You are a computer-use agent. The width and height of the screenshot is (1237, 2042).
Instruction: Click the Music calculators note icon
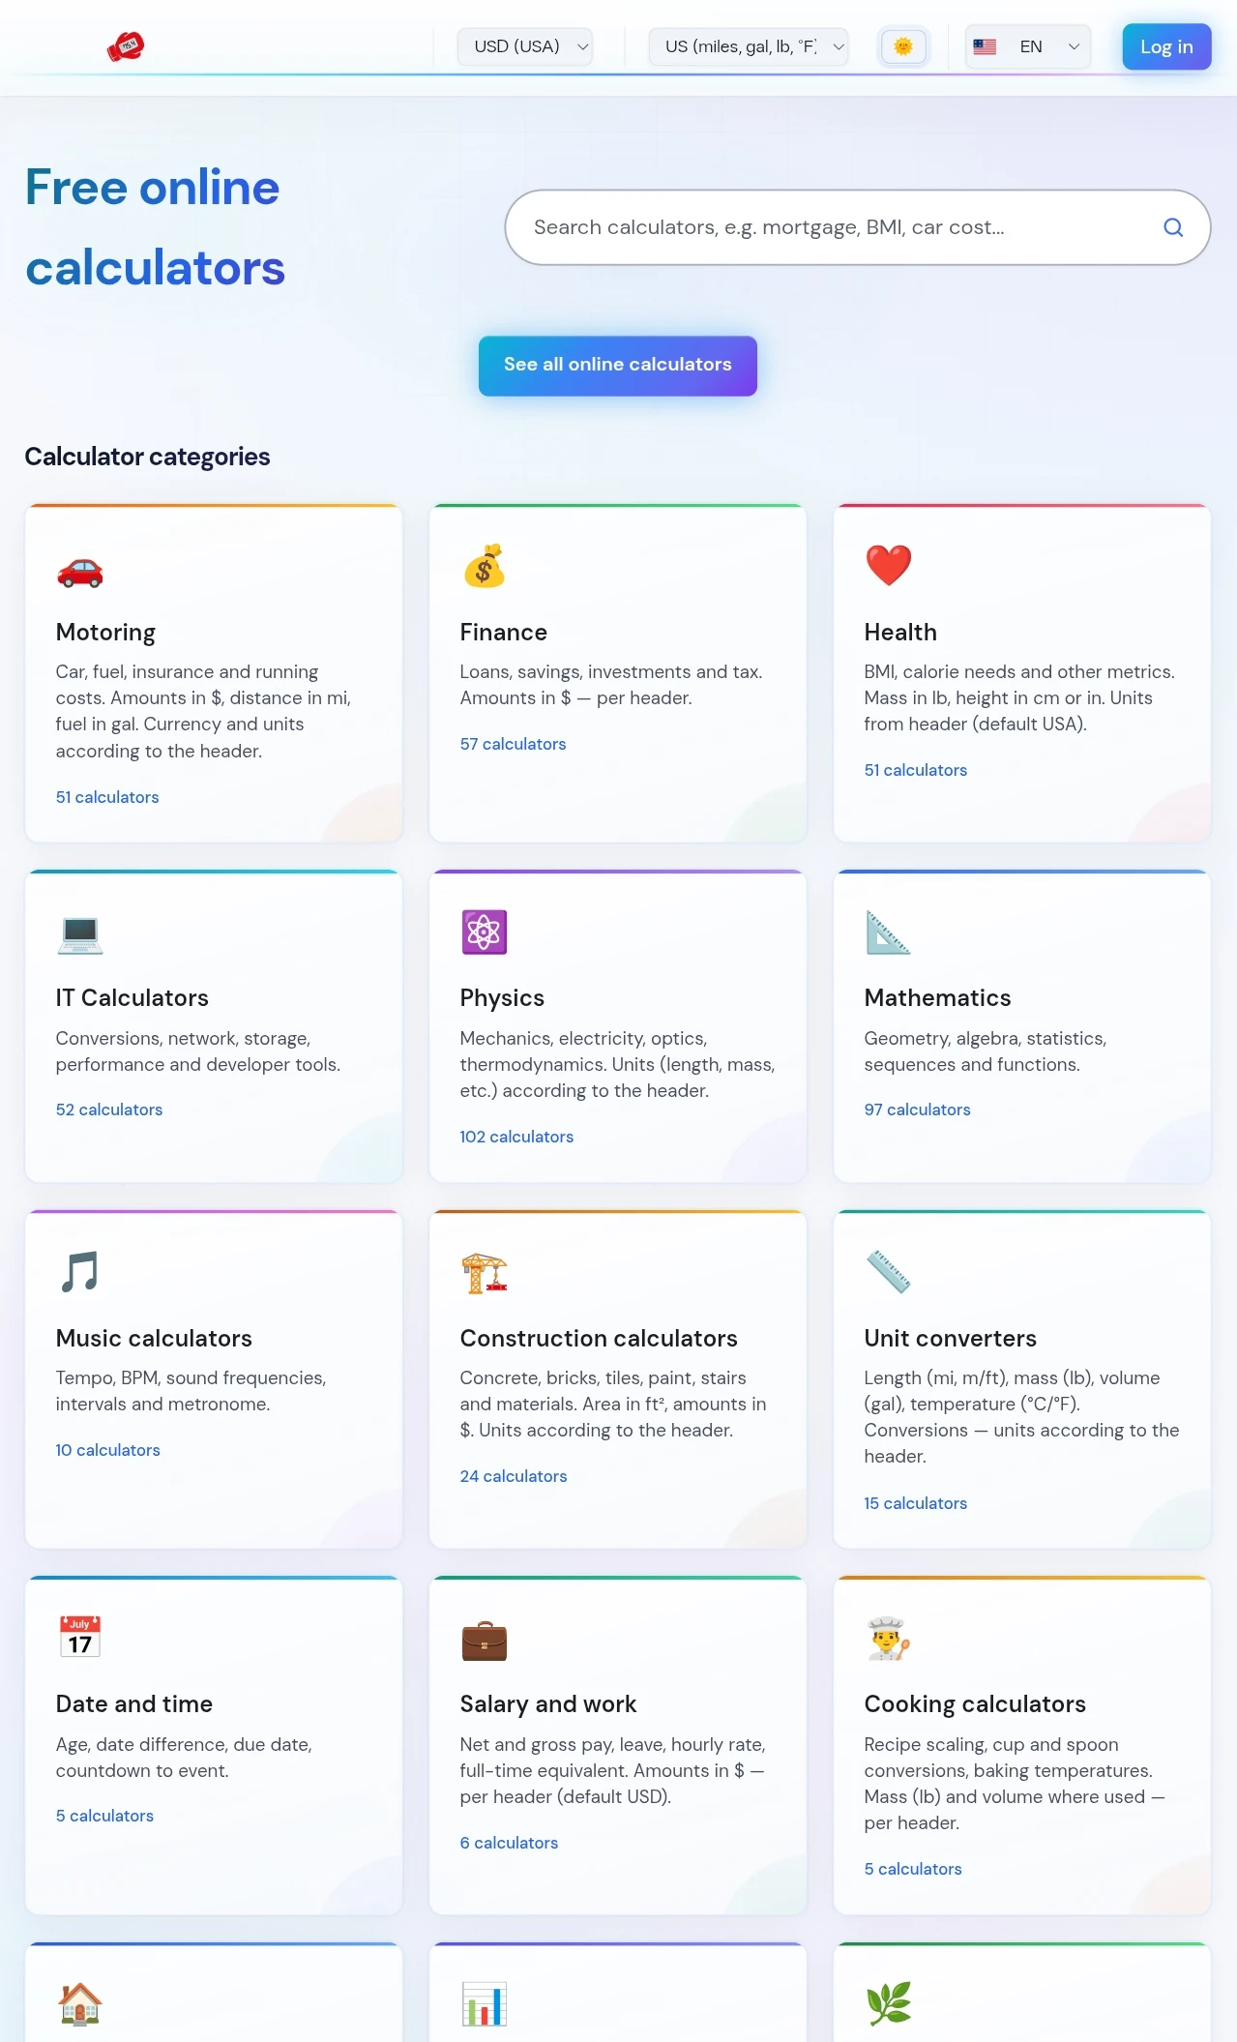[x=80, y=1272]
